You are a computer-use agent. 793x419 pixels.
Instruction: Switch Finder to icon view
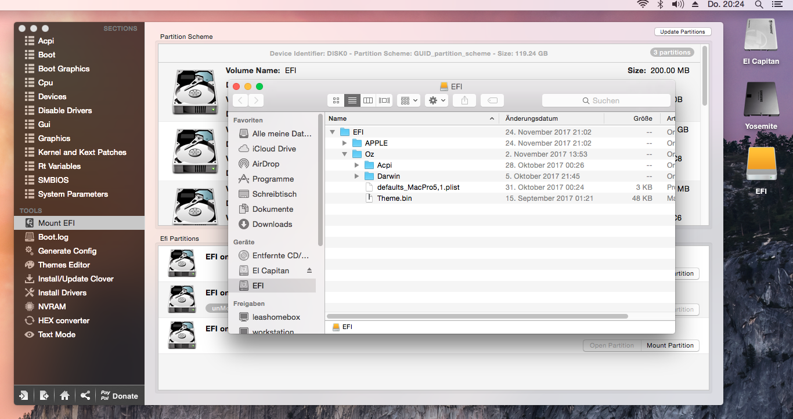tap(336, 100)
